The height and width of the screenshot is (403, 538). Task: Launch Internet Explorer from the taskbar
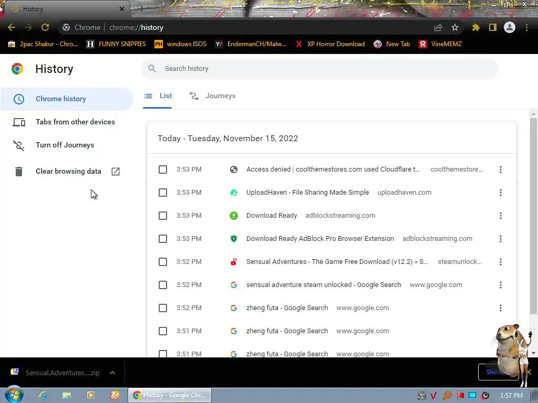[x=43, y=395]
